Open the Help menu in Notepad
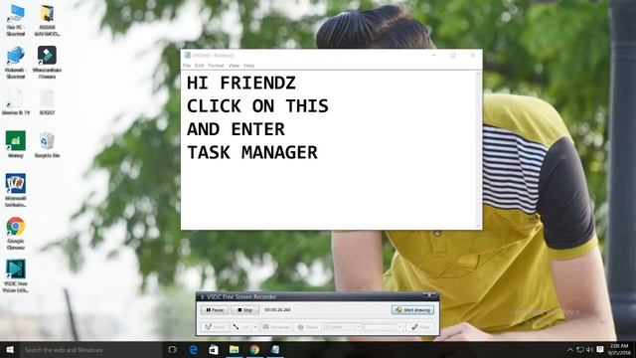Image resolution: width=636 pixels, height=358 pixels. pyautogui.click(x=249, y=66)
